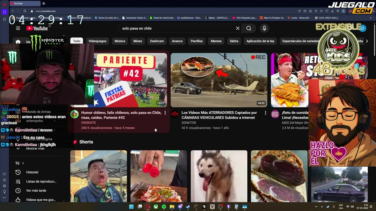The height and width of the screenshot is (211, 376).
Task: Select the Todo filter chip
Action: pos(77,41)
